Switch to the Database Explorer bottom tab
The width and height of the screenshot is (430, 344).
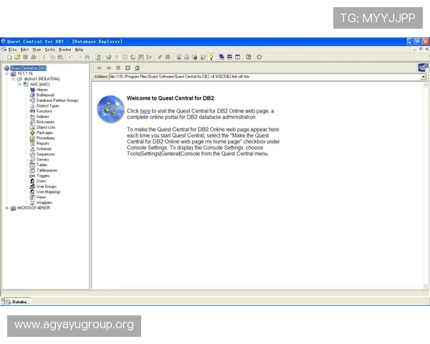click(16, 302)
